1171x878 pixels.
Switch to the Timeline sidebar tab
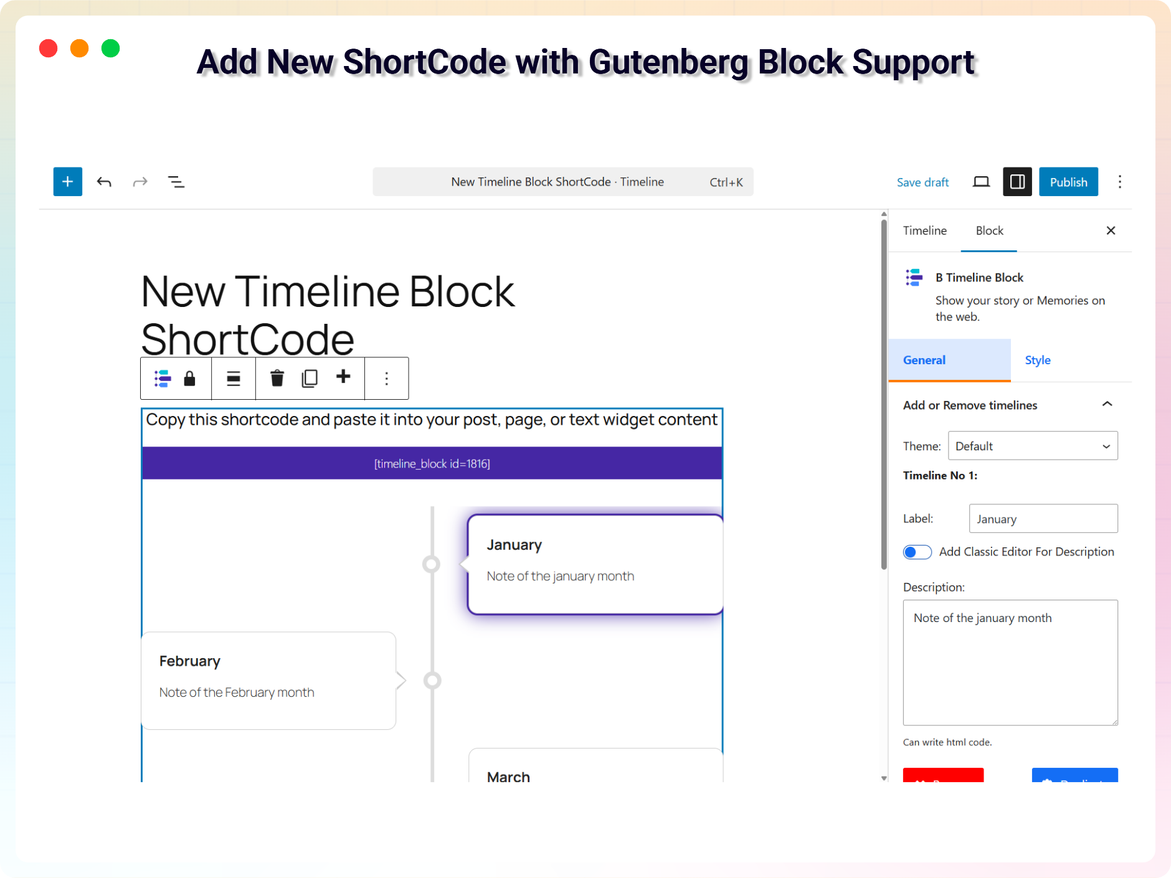click(x=924, y=230)
